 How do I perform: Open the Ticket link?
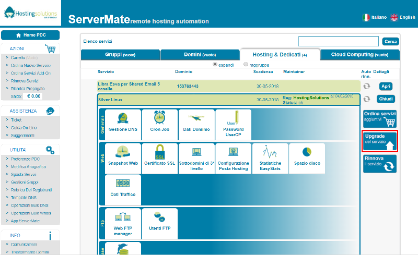[x=16, y=120]
